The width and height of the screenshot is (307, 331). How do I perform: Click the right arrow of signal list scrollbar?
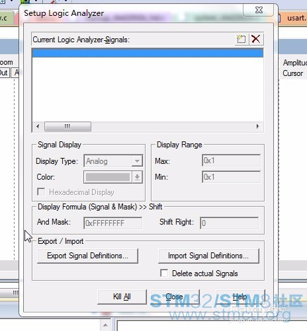click(257, 126)
